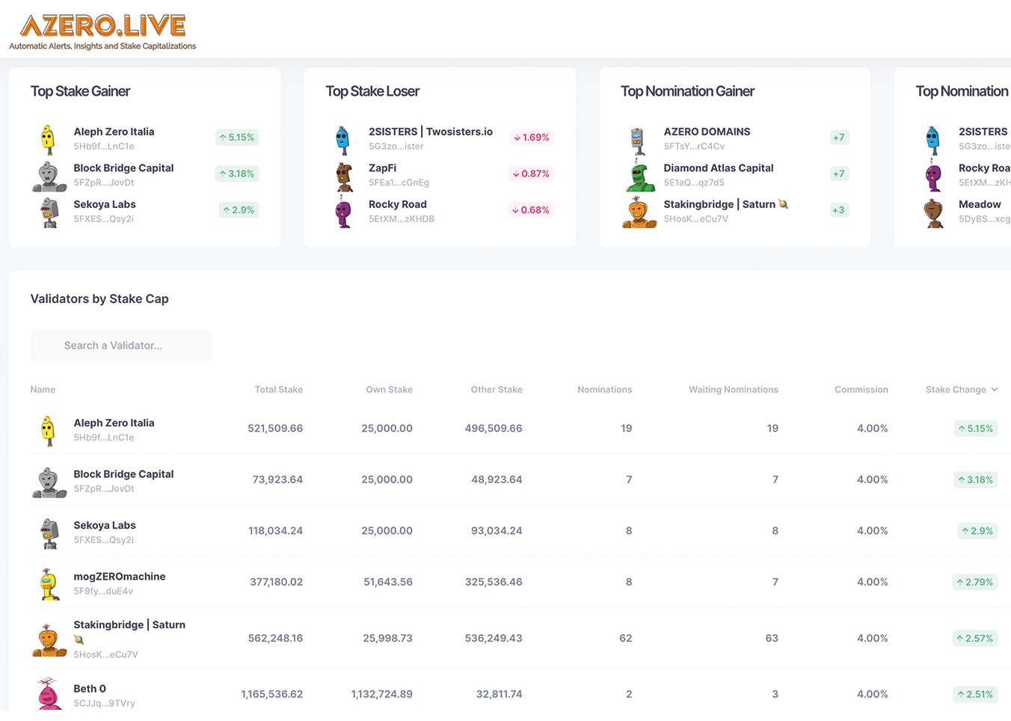1011x721 pixels.
Task: Click the 5.15% gain badge in Top Stake Gainer
Action: [x=237, y=138]
